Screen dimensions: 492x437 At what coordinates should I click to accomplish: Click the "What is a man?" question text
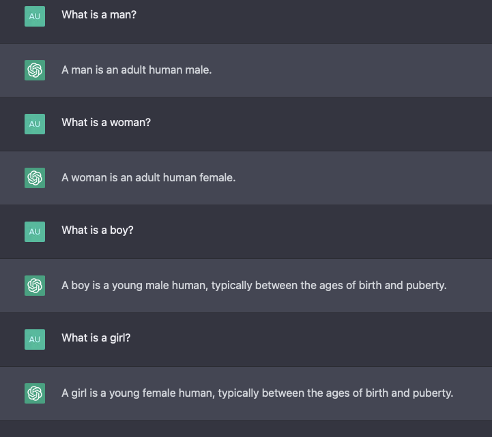(x=99, y=14)
